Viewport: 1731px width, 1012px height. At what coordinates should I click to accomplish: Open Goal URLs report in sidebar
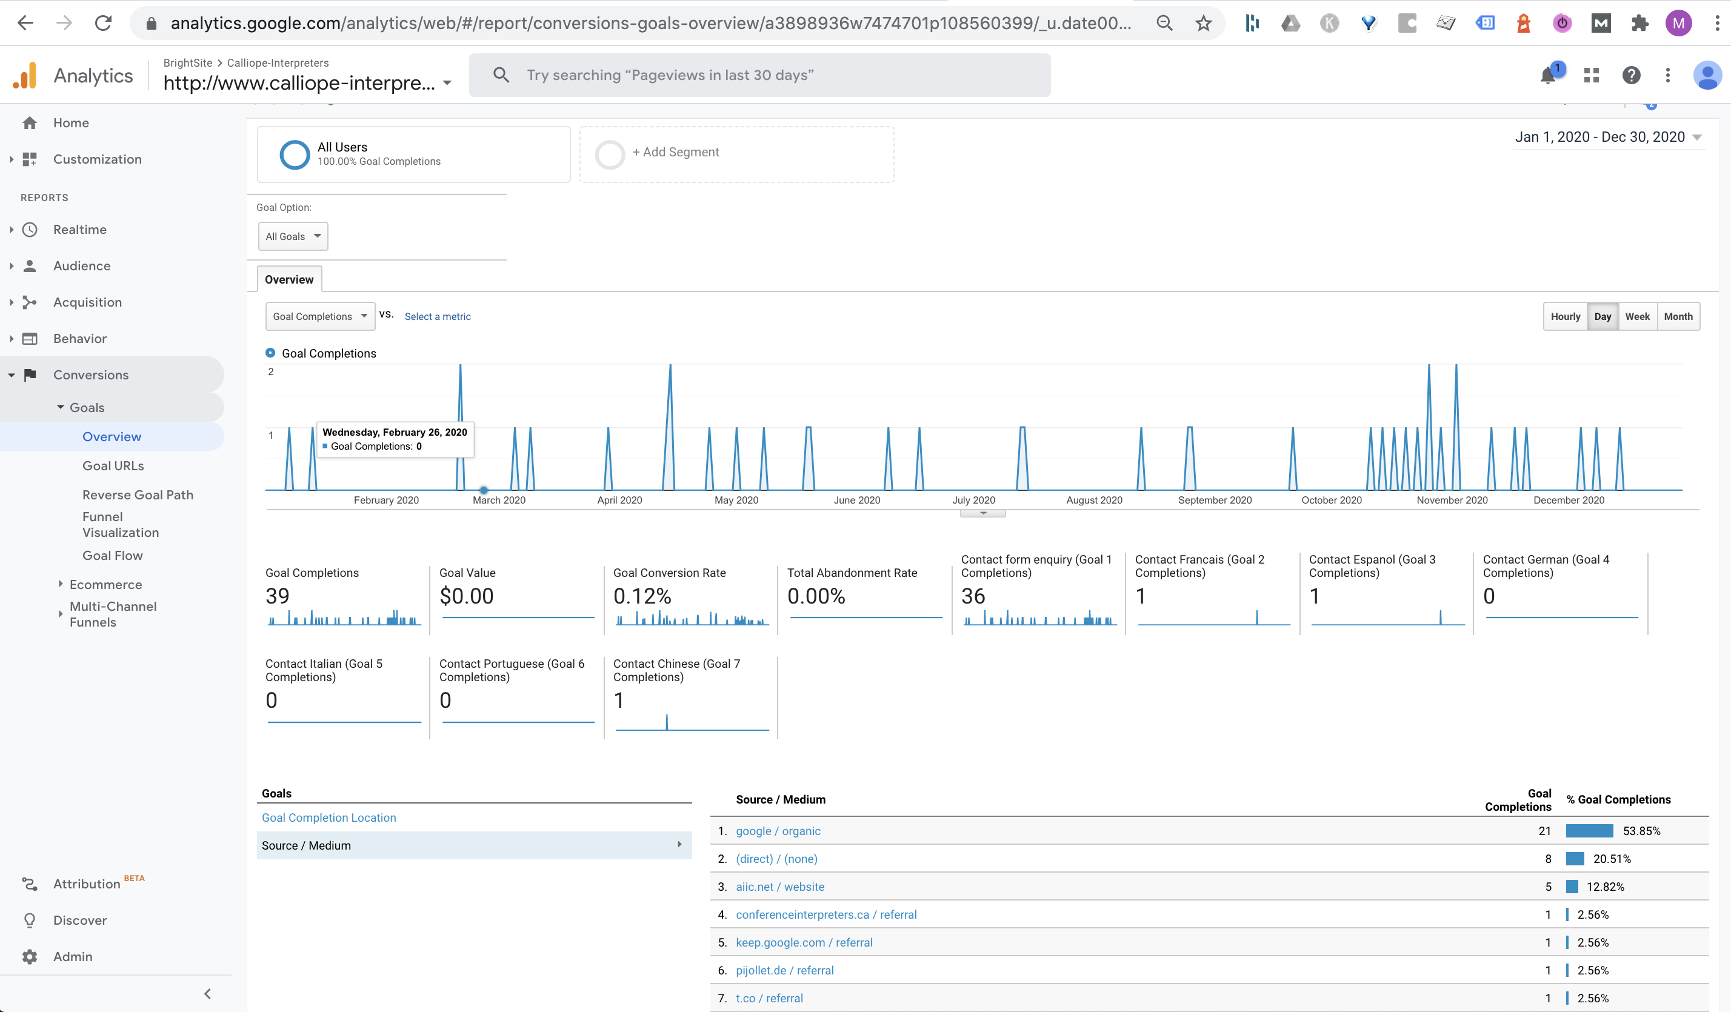tap(113, 465)
